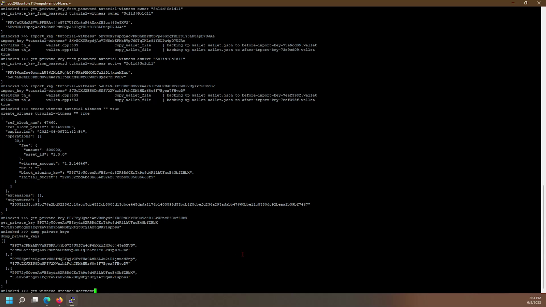546x307 pixels.
Task: Click the "initial_secret" output line
Action: click(87, 177)
